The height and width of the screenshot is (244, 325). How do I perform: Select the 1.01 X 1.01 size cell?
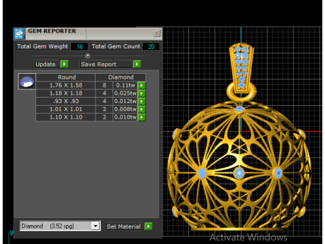(66, 109)
